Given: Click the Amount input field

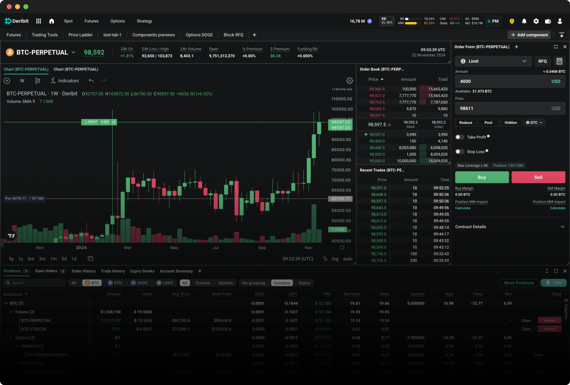Looking at the screenshot, I should pos(510,81).
